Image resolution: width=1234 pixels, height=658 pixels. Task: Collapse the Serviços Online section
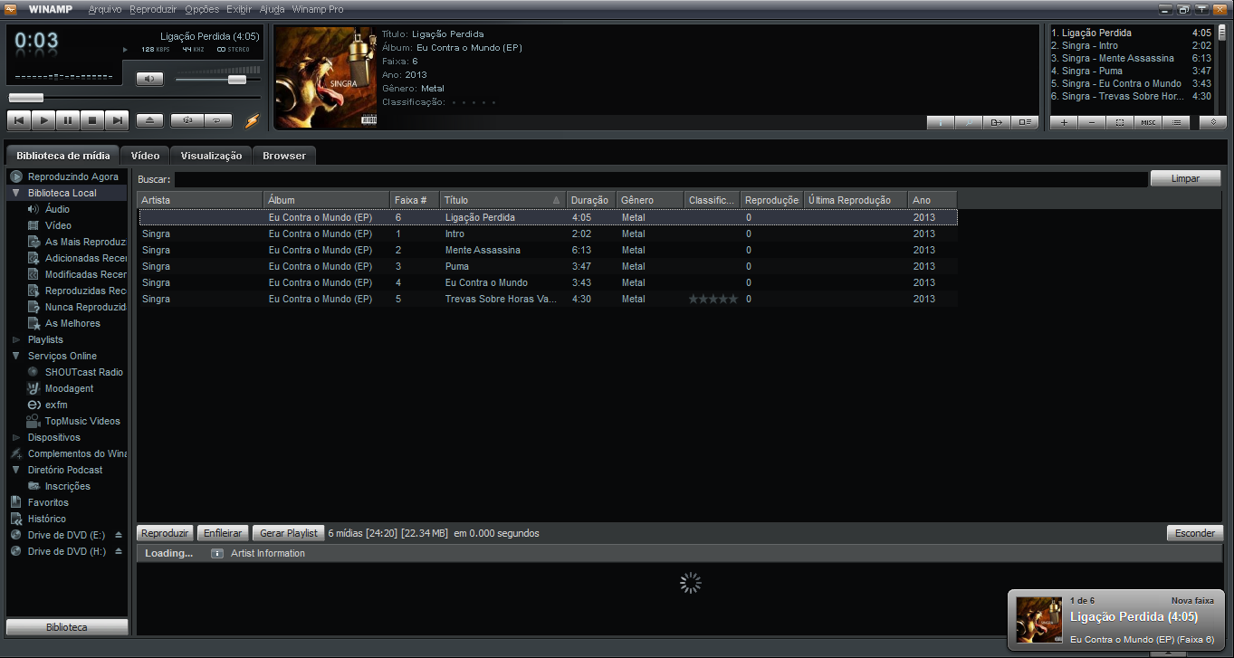tap(16, 356)
